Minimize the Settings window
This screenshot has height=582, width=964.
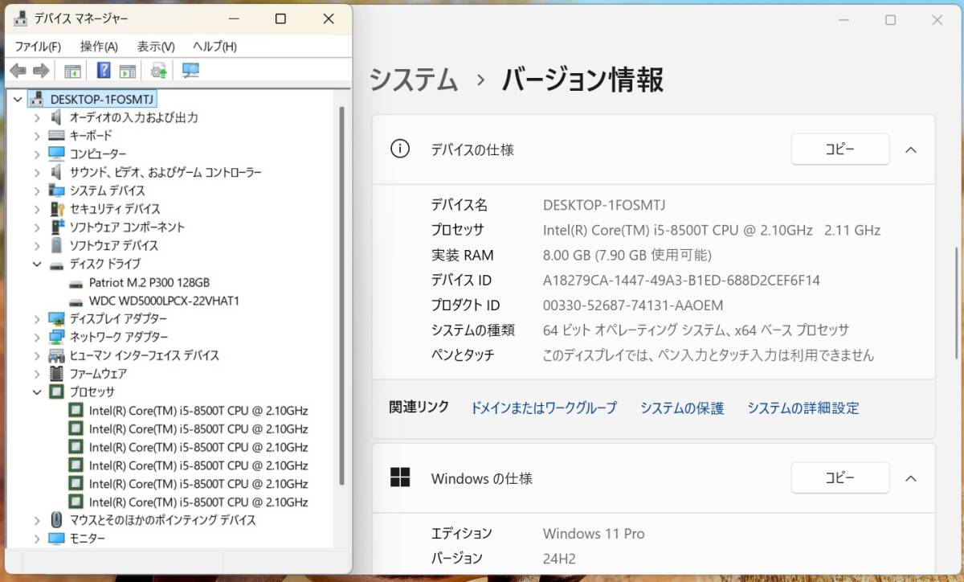(x=843, y=20)
